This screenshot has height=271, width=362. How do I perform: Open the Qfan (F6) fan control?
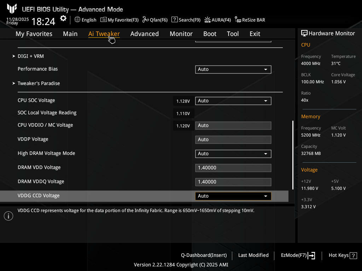point(145,20)
